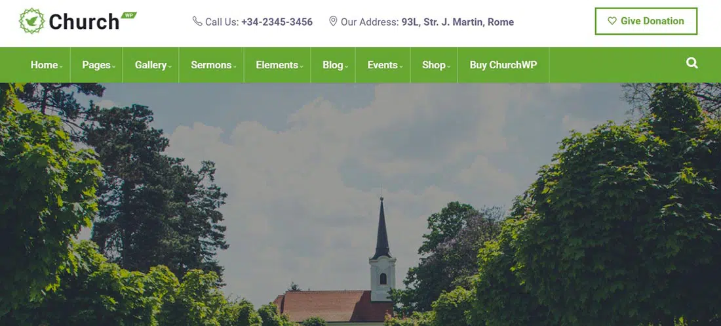The image size is (721, 326).
Task: Open the Shop menu item
Action: tap(434, 65)
